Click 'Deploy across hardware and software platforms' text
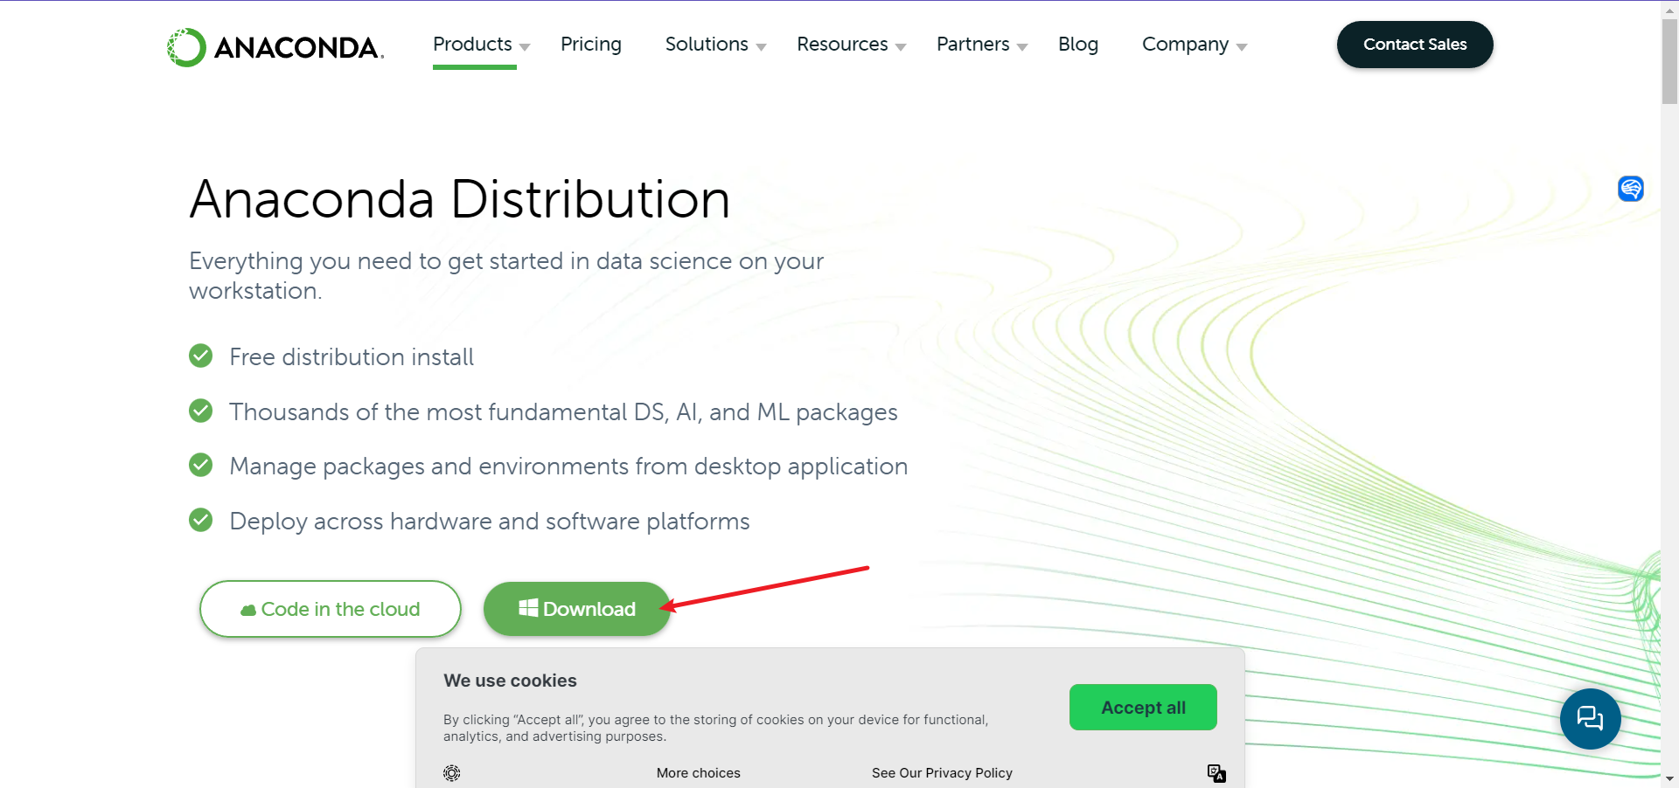1679x788 pixels. coord(490,522)
